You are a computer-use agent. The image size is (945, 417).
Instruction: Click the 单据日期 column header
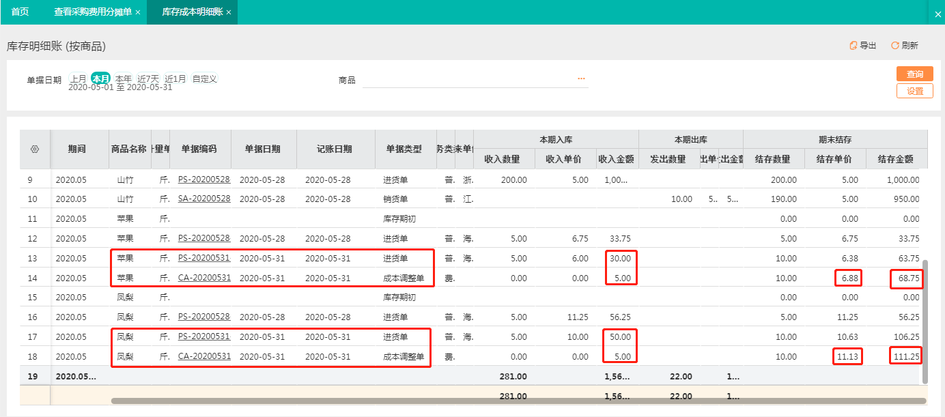pos(264,149)
